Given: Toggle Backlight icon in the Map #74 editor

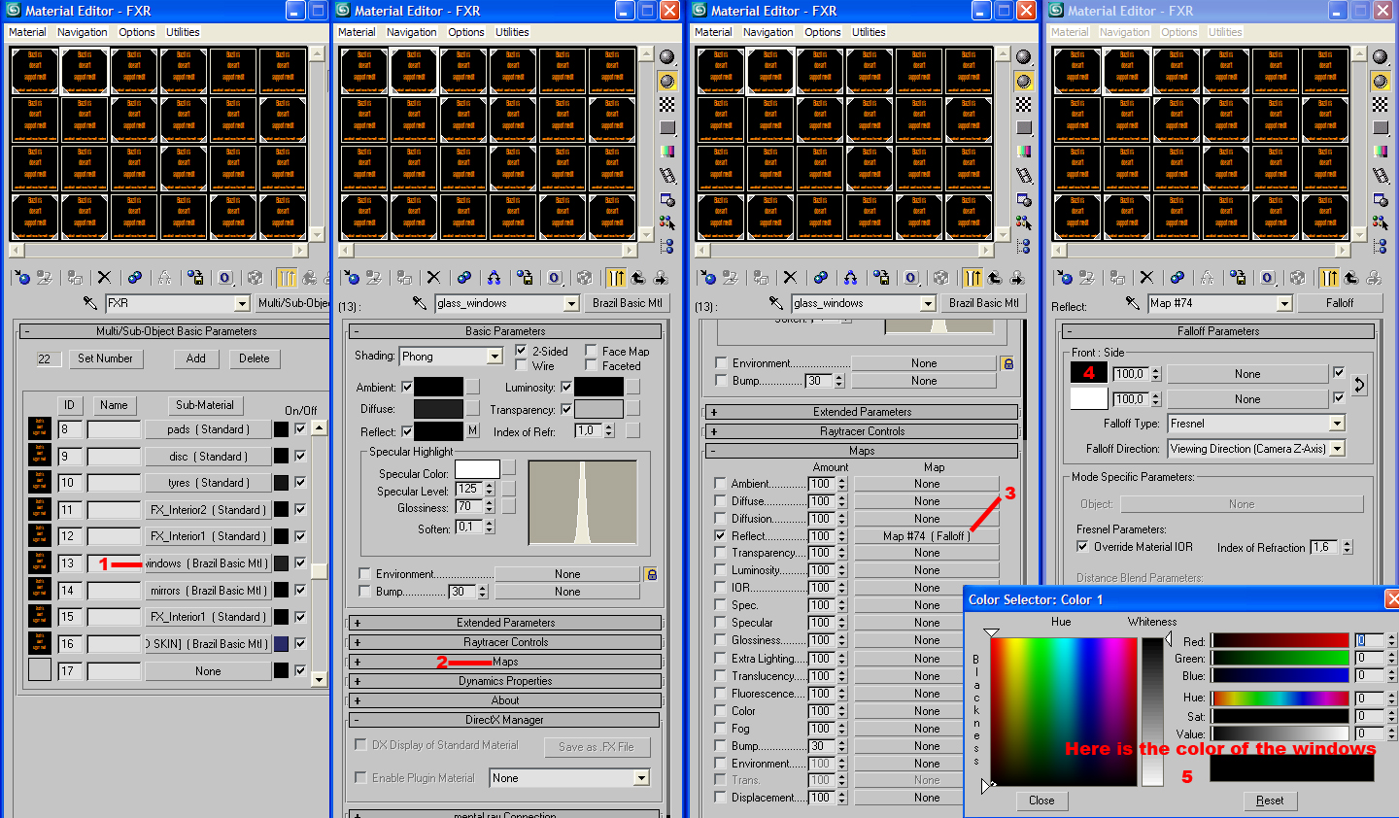Looking at the screenshot, I should tap(1381, 82).
